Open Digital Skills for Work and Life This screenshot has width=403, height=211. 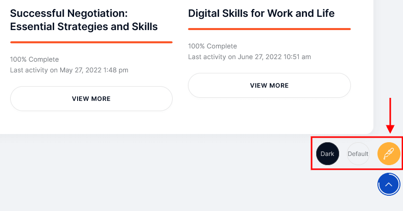(x=261, y=13)
